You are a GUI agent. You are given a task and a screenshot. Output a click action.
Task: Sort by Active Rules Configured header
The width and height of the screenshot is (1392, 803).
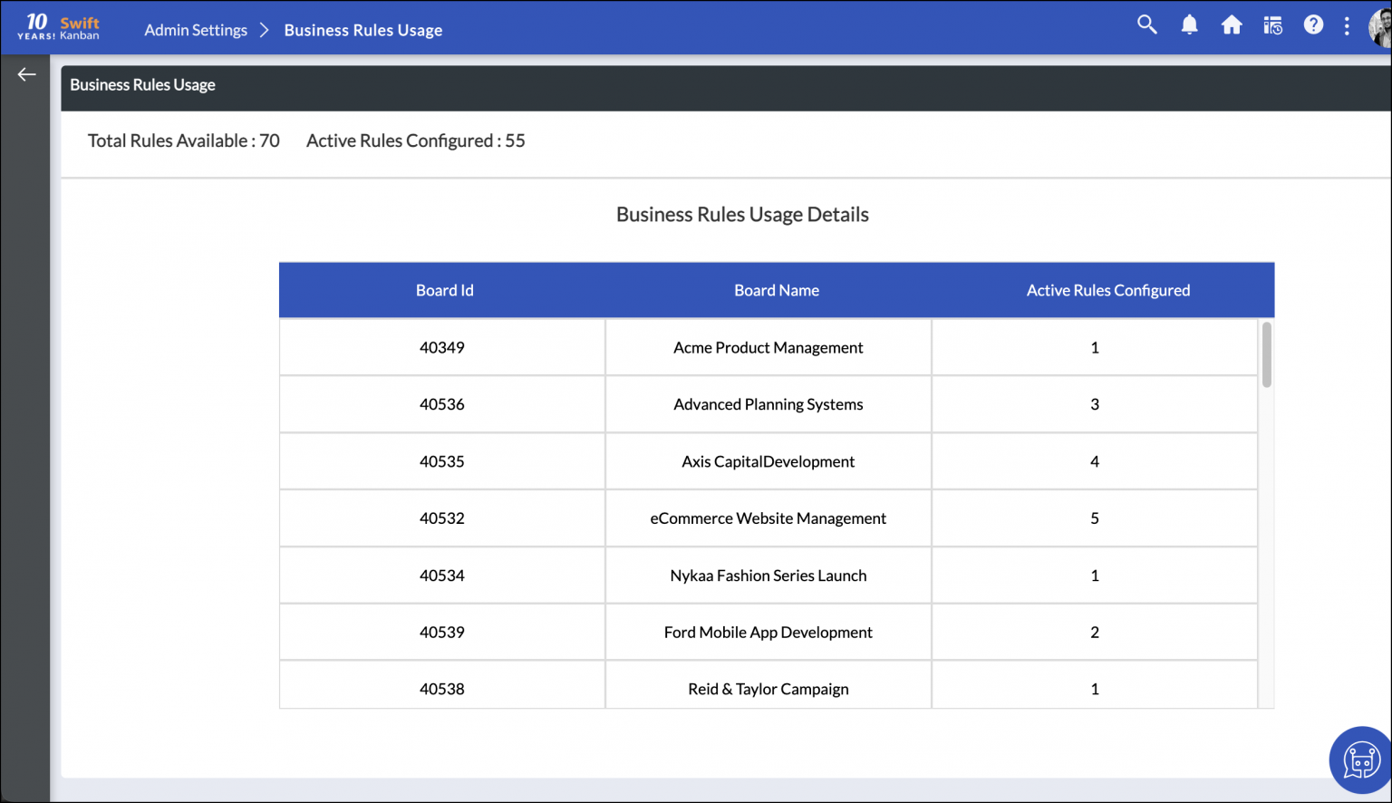point(1107,290)
